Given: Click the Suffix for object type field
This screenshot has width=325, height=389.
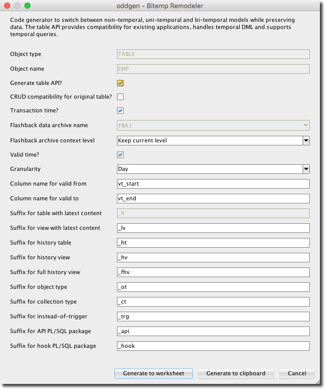Looking at the screenshot, I should 213,287.
